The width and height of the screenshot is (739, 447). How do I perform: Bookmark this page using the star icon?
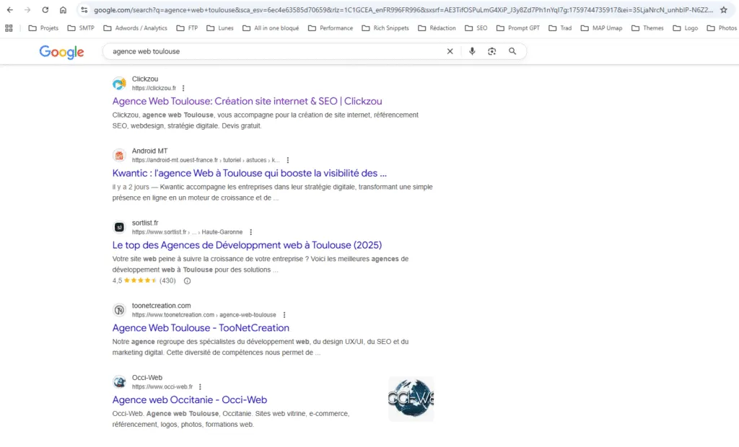coord(724,10)
